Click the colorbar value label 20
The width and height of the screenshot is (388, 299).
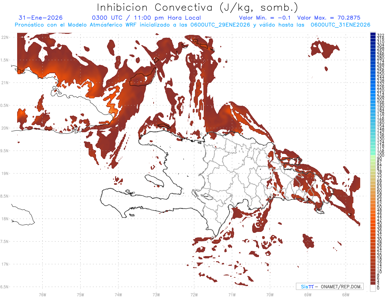click(379, 255)
